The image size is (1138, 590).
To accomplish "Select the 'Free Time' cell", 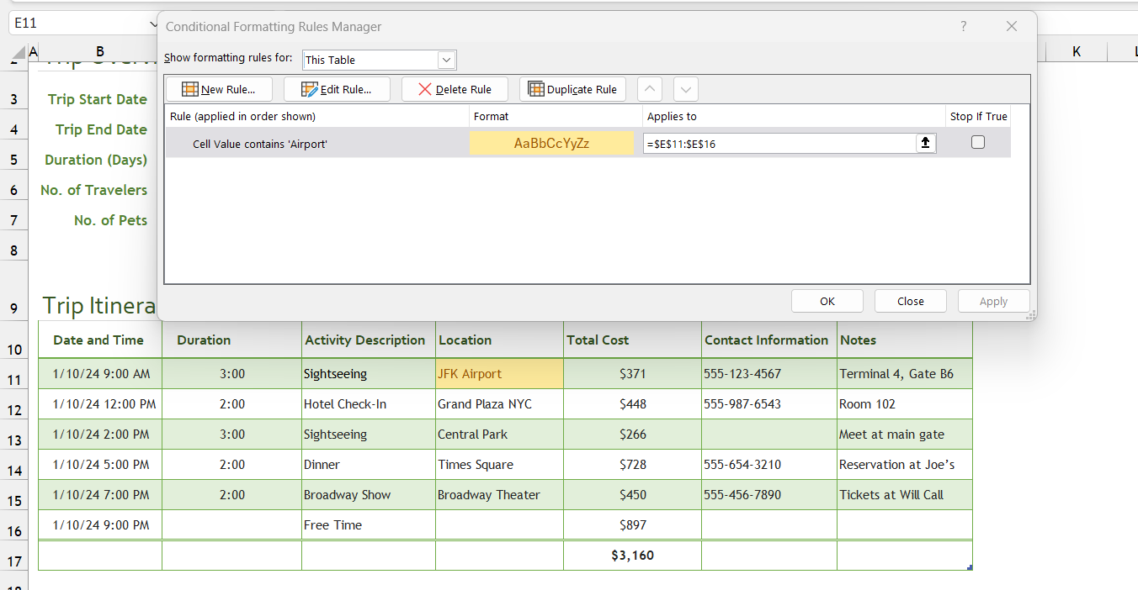I will pos(369,525).
